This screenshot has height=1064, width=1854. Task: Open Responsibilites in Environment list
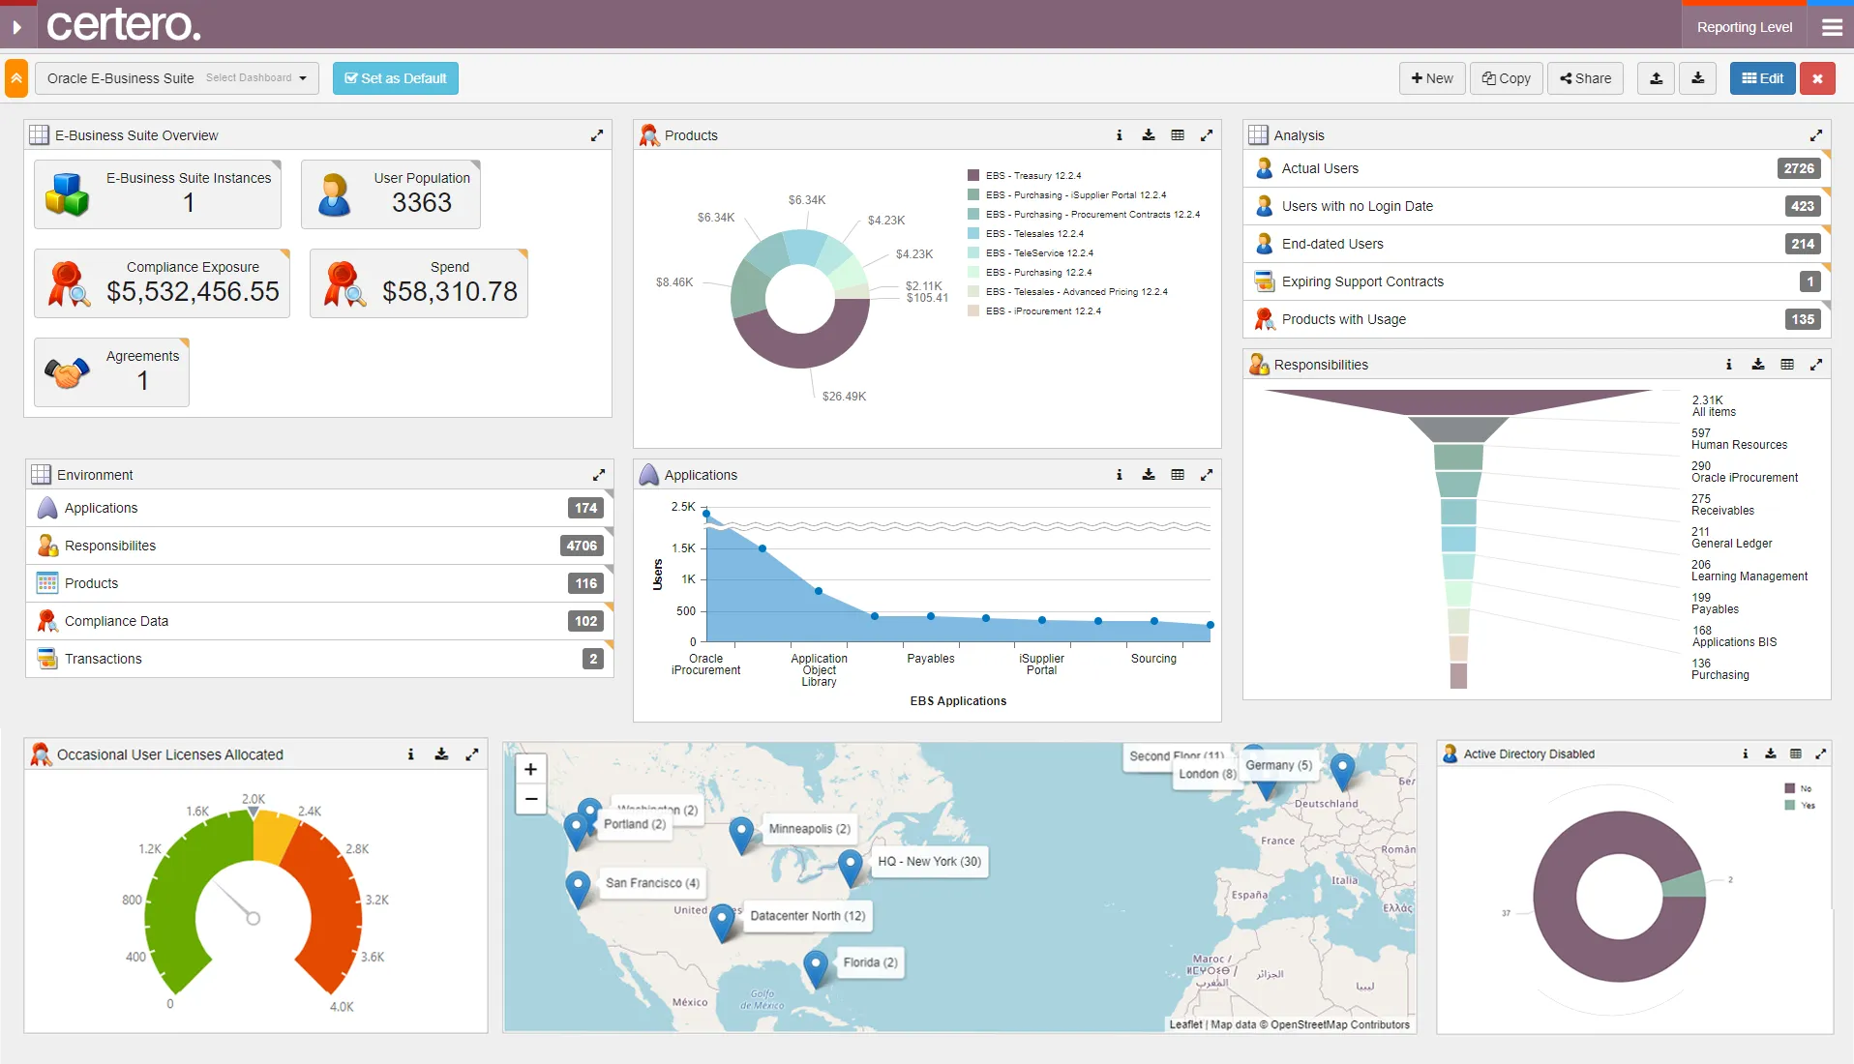(x=319, y=546)
